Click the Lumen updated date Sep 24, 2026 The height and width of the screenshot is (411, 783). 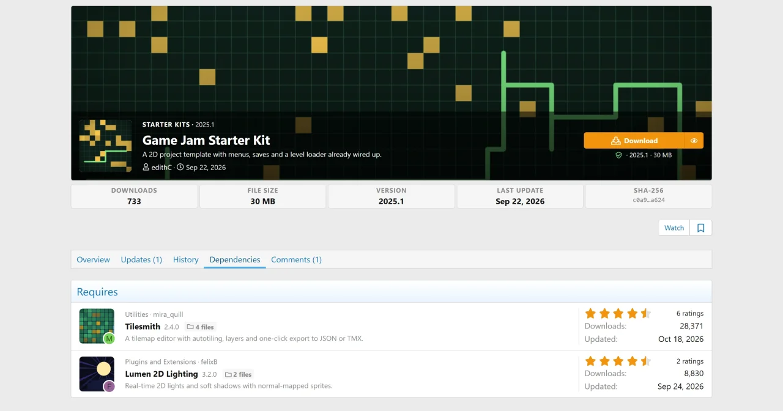click(681, 387)
